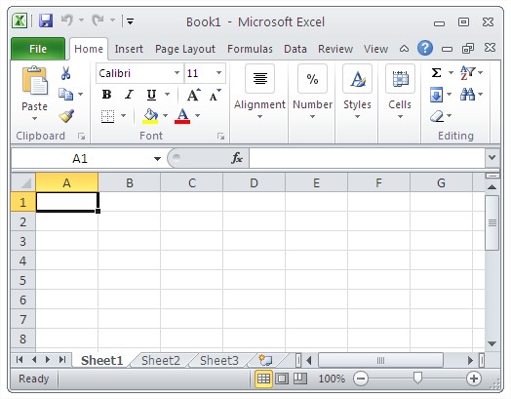Open the Cells group icon
This screenshot has width=511, height=399.
click(x=400, y=79)
